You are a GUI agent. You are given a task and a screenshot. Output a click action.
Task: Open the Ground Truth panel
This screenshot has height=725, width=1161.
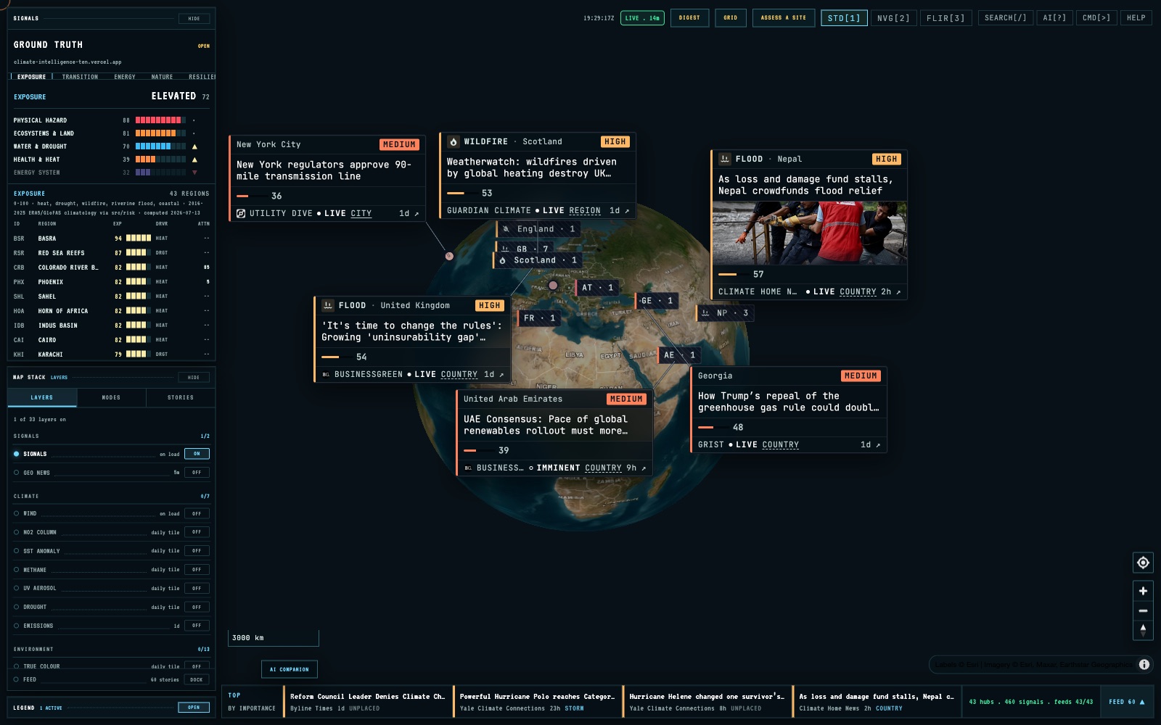point(204,46)
